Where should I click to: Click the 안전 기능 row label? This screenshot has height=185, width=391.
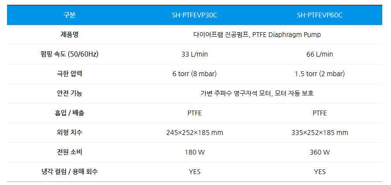point(69,94)
